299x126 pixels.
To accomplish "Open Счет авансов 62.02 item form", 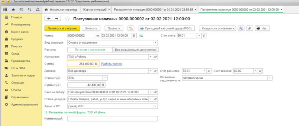I will 260,71.
